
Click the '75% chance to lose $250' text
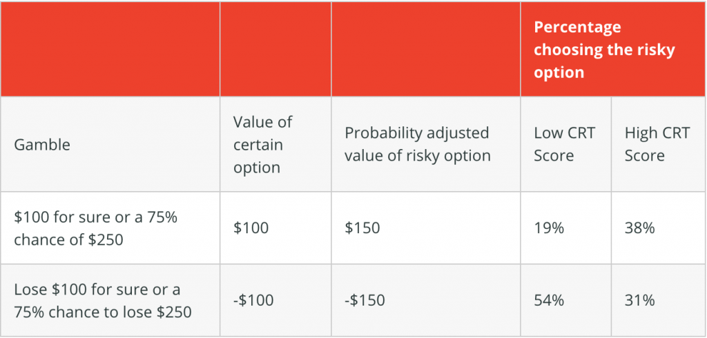pos(103,312)
